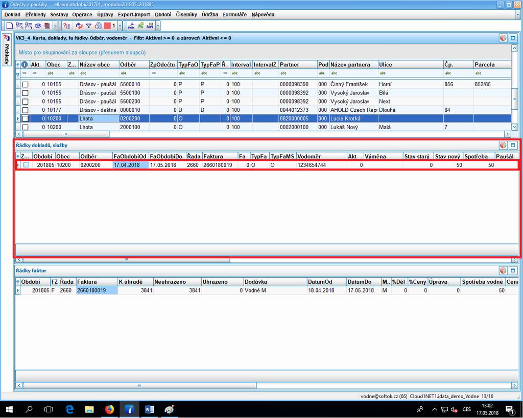Maximize the VK3_4 Karta panel
The image size is (523, 418).
click(x=513, y=38)
